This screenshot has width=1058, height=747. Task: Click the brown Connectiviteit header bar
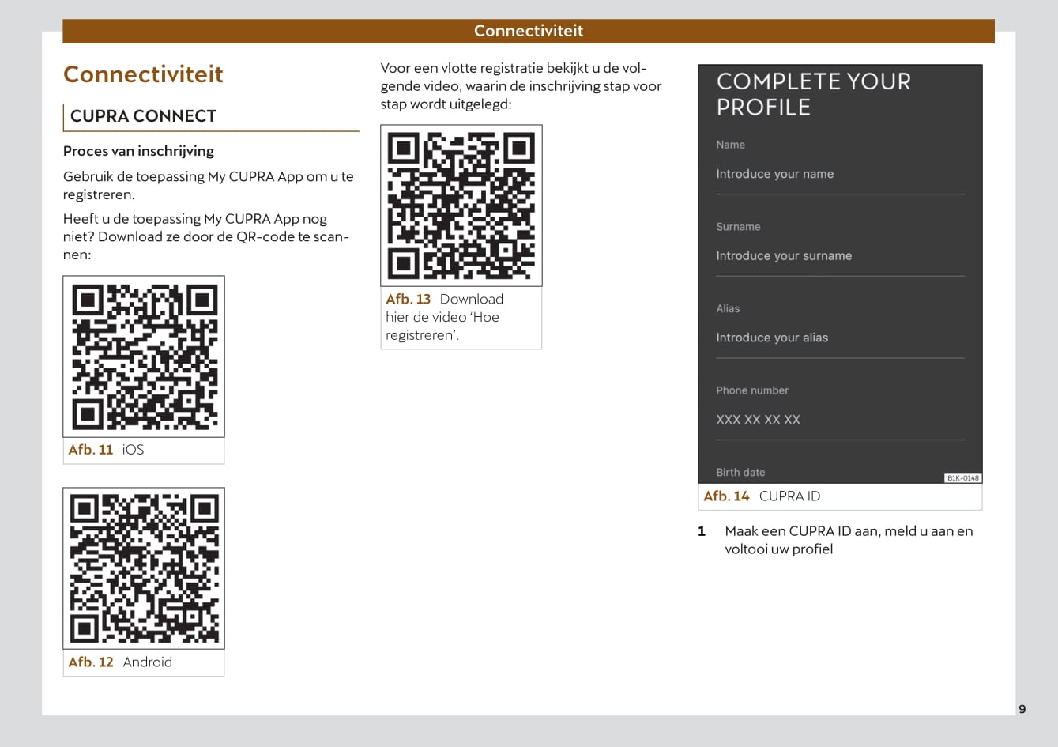(x=528, y=31)
